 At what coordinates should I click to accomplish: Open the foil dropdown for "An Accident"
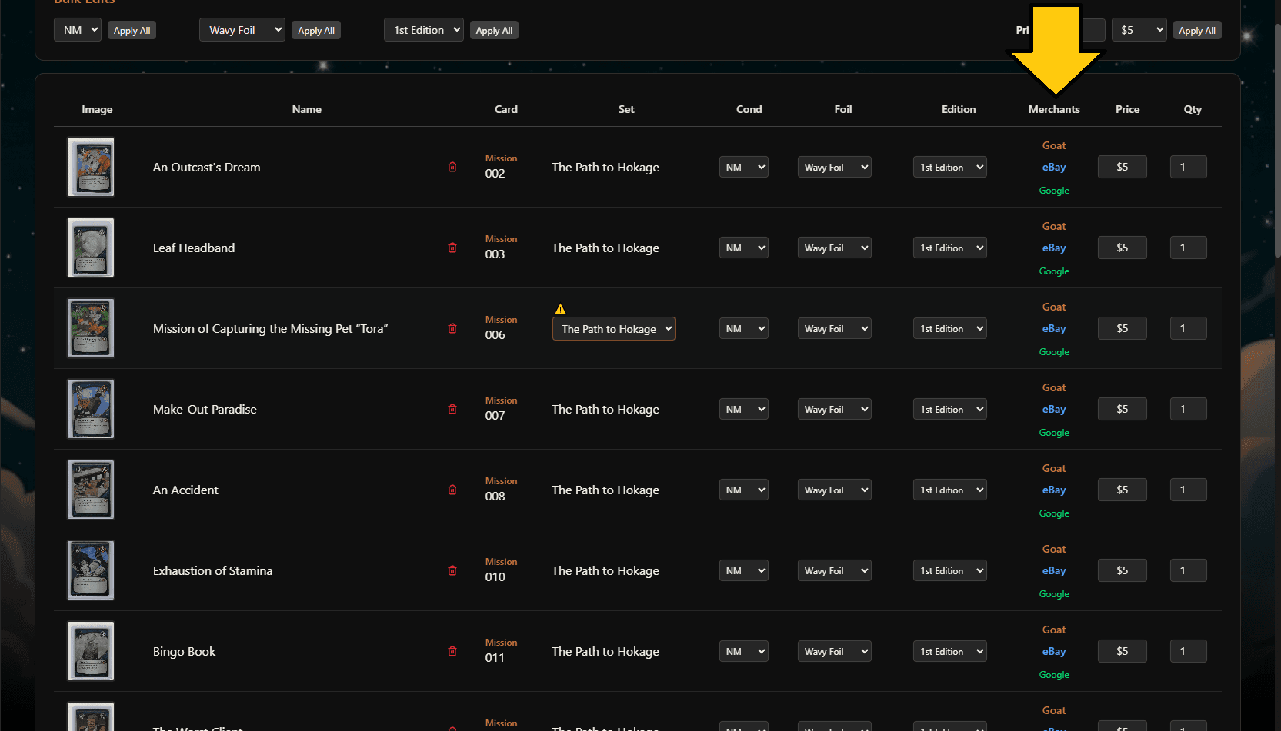[x=834, y=490]
